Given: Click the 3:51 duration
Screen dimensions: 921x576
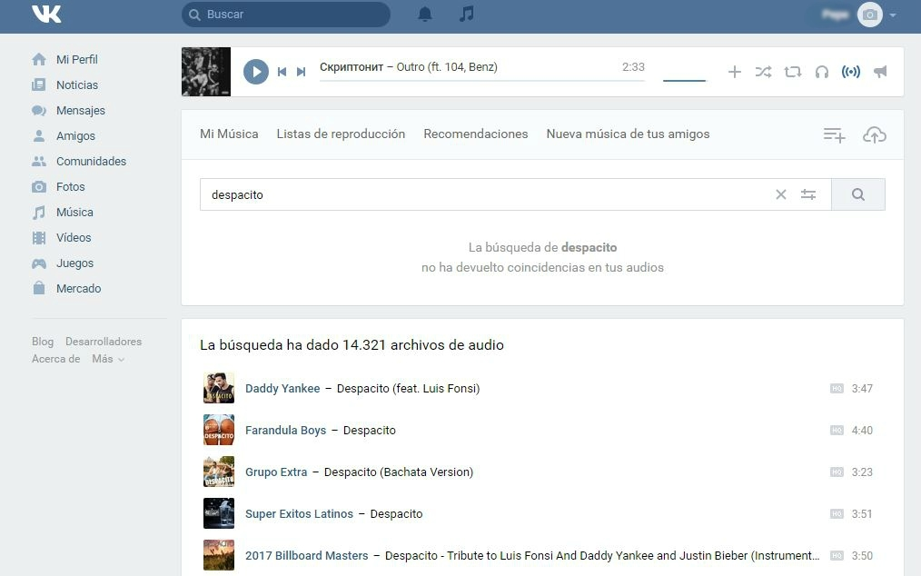Looking at the screenshot, I should coord(862,513).
